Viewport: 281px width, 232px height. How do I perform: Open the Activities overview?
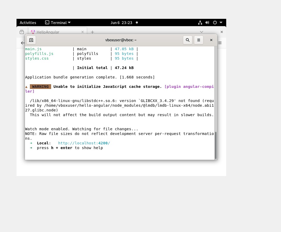point(28,23)
